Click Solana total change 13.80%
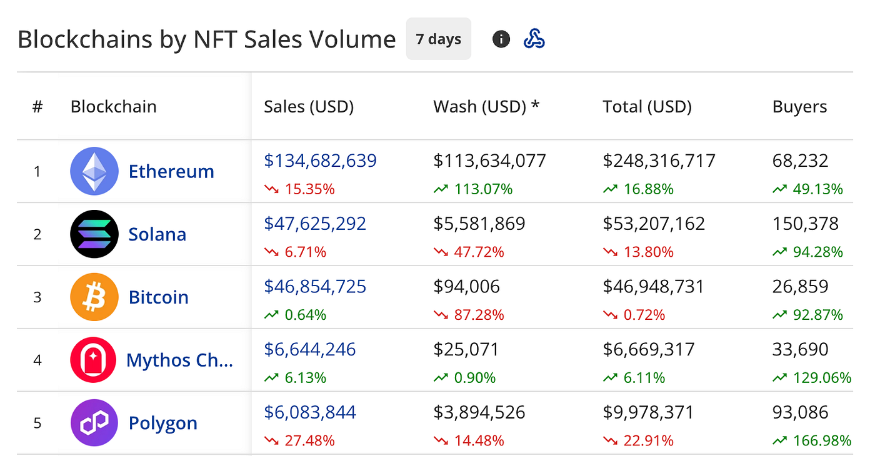875x456 pixels. click(639, 252)
